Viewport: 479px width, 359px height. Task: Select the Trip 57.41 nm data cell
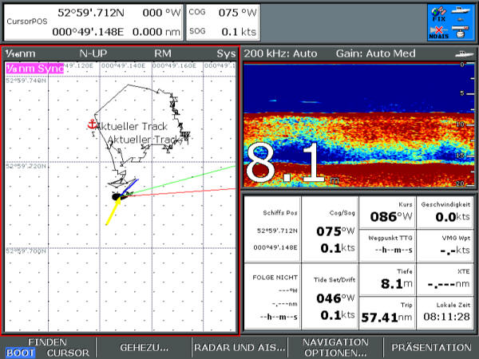[x=389, y=312]
